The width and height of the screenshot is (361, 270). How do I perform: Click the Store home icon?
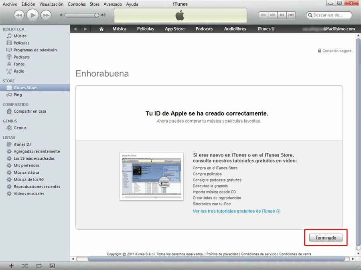point(101,28)
